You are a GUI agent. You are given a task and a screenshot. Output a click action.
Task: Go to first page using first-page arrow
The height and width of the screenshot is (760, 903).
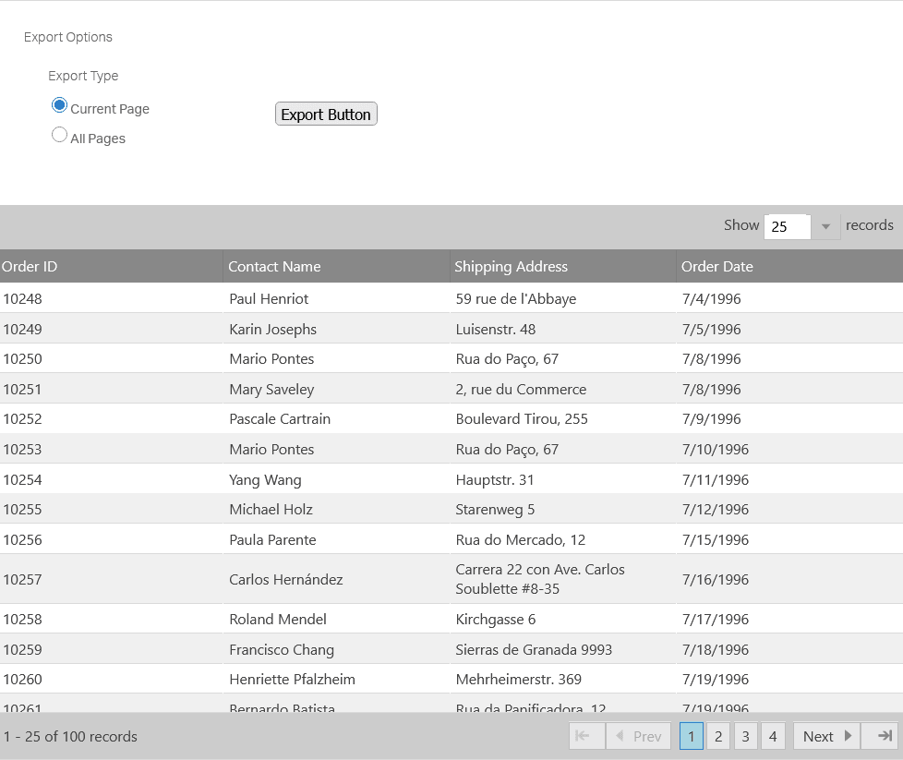click(586, 736)
